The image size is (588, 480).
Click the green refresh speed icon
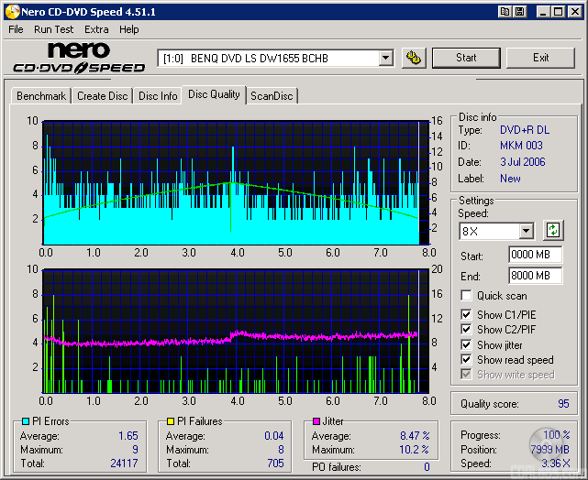tap(553, 231)
